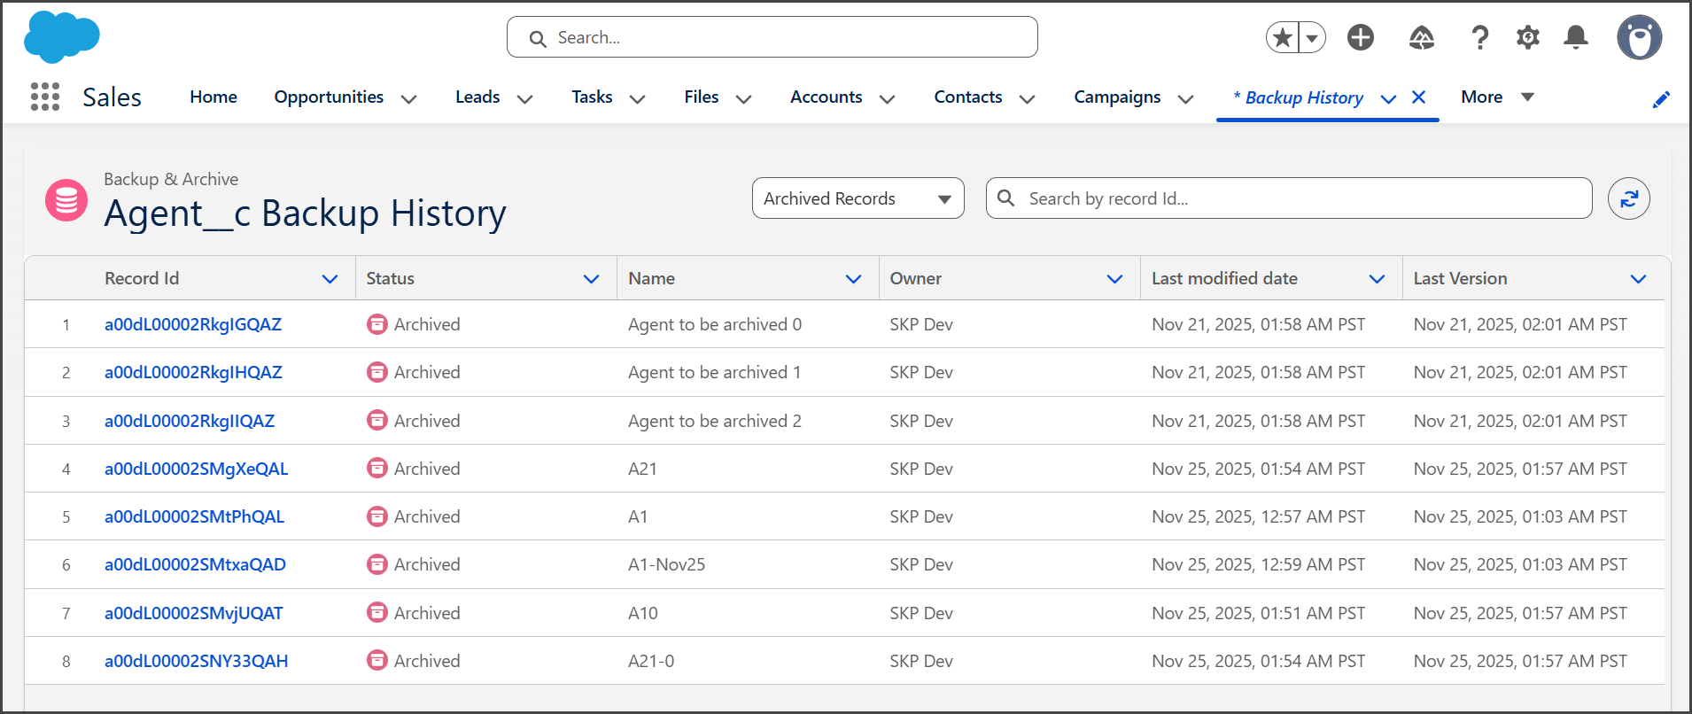Open the More navigation dropdown
Viewport: 1692px width, 714px height.
click(x=1497, y=97)
